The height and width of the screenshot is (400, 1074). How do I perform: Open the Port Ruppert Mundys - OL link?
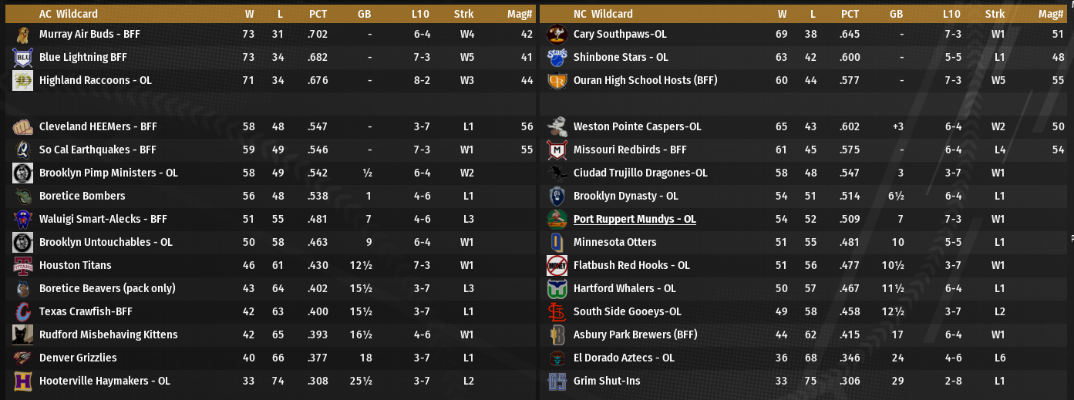coord(635,219)
